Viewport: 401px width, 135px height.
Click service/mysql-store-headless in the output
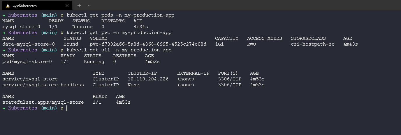pyautogui.click(x=43, y=85)
